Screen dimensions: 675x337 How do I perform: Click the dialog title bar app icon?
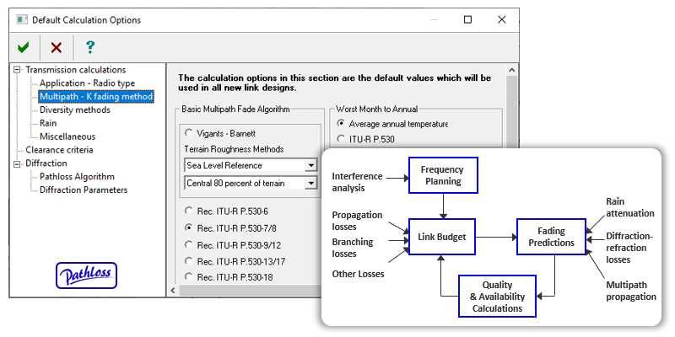[x=22, y=19]
